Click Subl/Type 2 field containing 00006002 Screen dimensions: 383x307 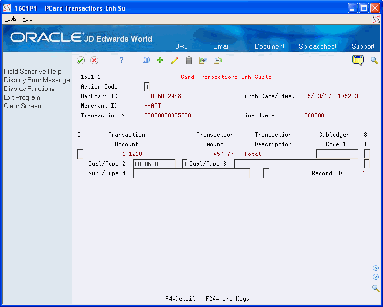155,164
